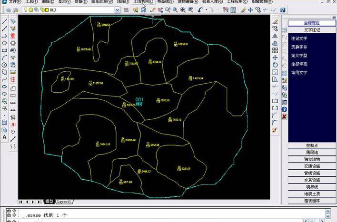Image resolution: width=337 pixels, height=222 pixels.
Task: Select 注记文字 in the panel list
Action: pyautogui.click(x=299, y=39)
